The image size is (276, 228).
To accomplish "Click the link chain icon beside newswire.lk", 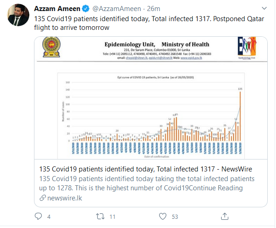I will click(43, 198).
